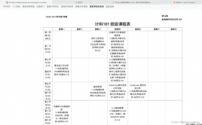This screenshot has width=202, height=125.
Task: Click the 软件工程导论实验 entry on Thursday
Action: point(117,76)
